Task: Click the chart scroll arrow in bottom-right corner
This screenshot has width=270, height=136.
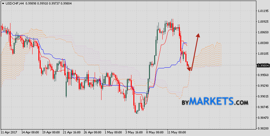Action: point(267,132)
